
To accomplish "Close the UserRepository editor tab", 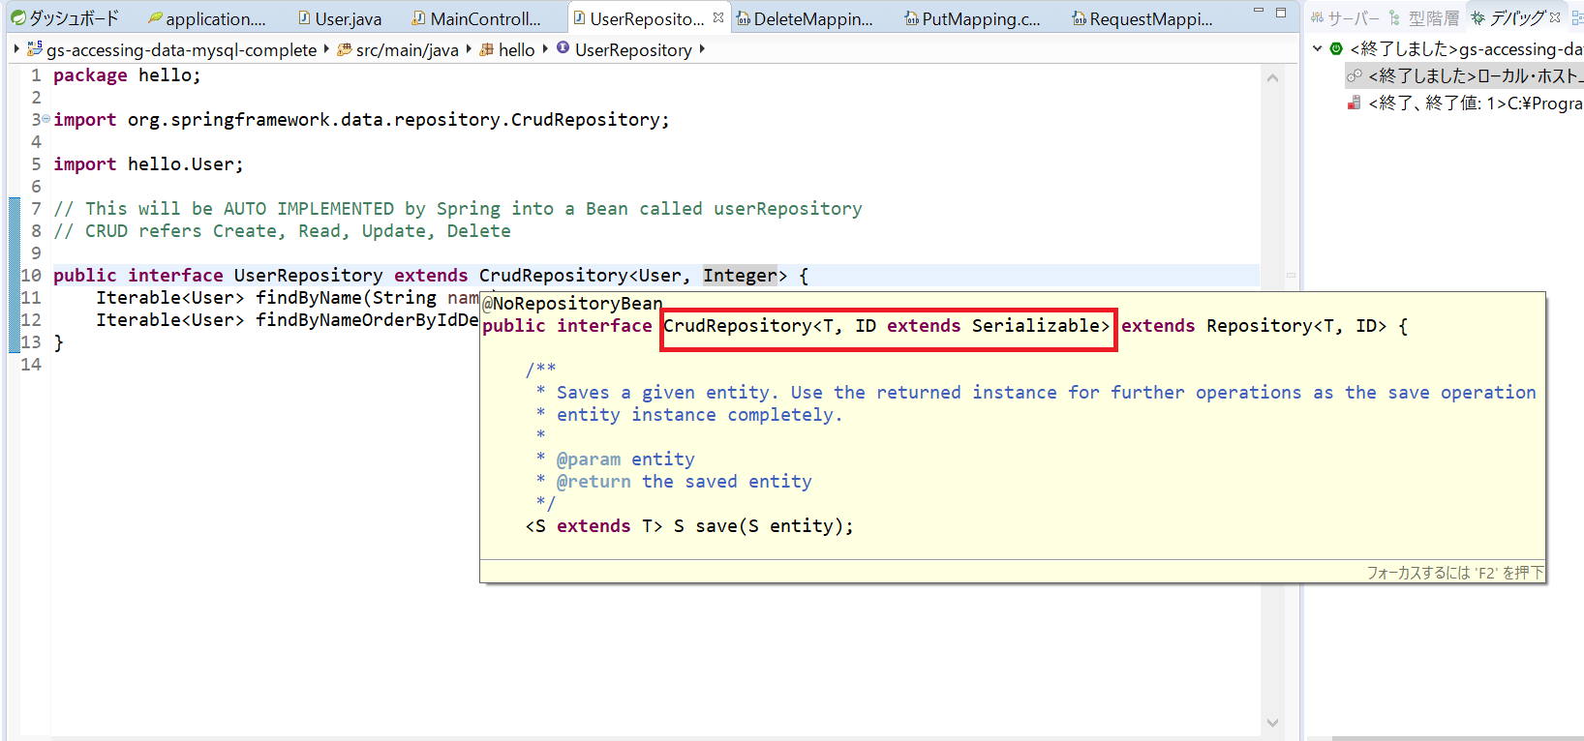I will click(x=718, y=17).
